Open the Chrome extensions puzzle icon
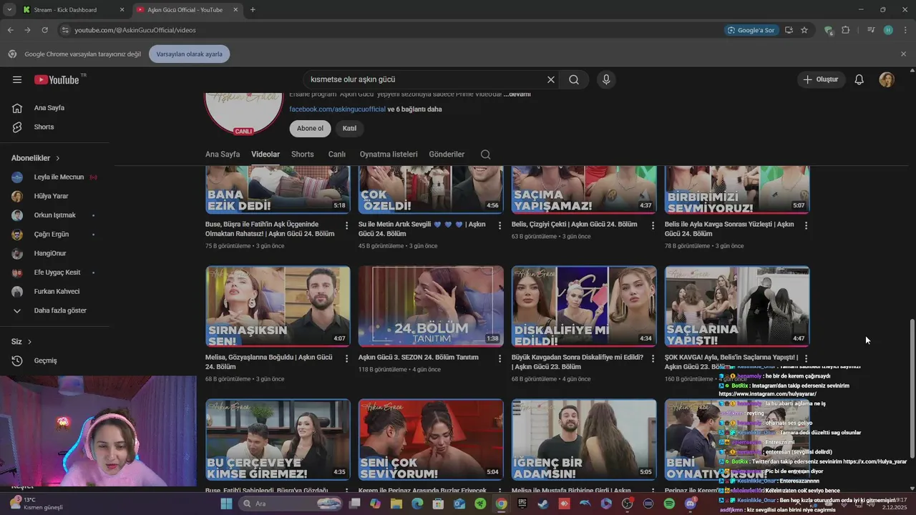 point(846,30)
